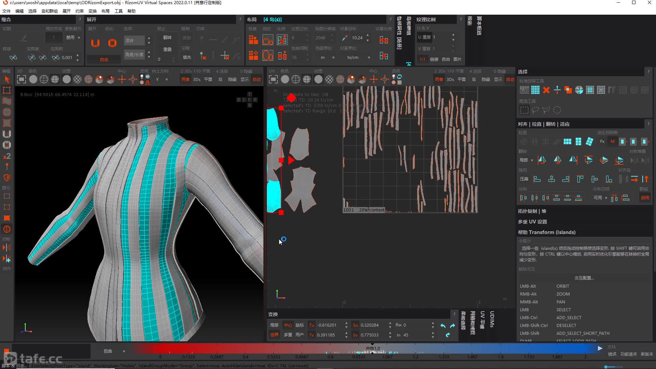Toggle 翻转 prevent flip button
This screenshot has width=656, height=369.
click(167, 38)
